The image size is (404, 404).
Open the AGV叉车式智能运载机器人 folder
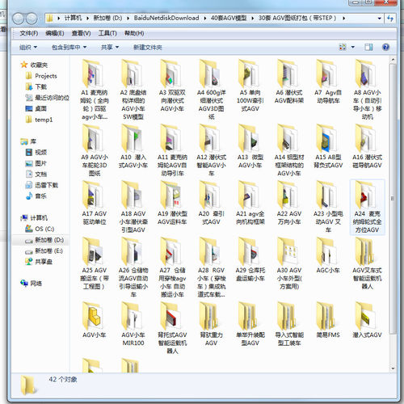click(367, 263)
